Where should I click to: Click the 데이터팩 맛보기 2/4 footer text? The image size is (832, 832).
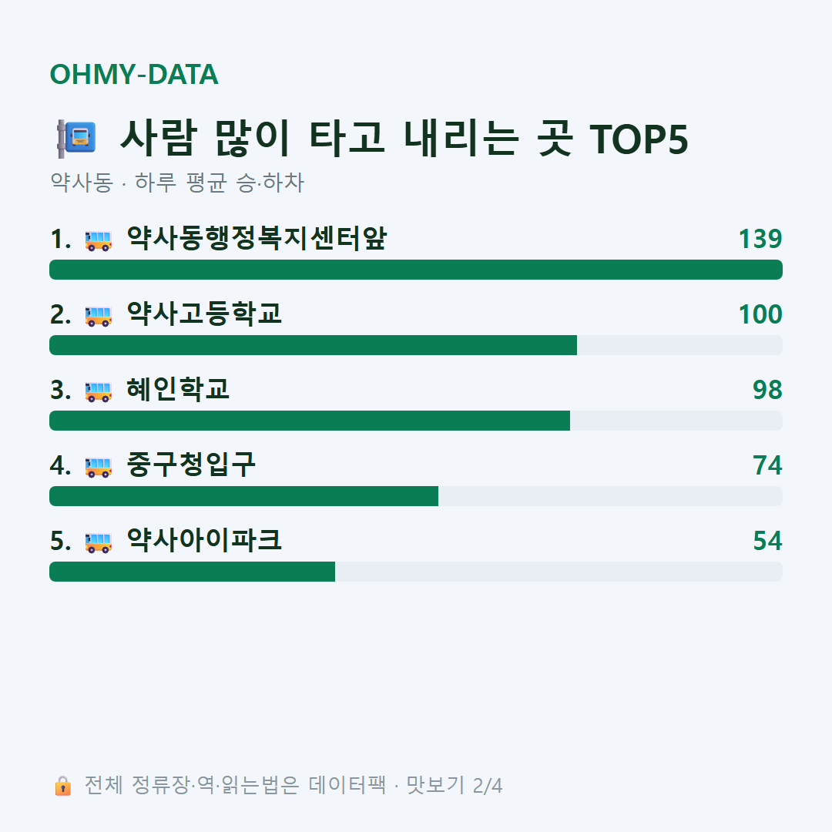click(405, 785)
